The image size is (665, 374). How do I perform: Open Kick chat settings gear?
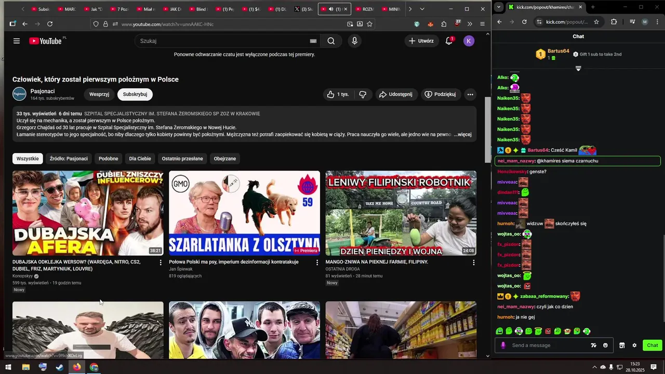tap(634, 345)
